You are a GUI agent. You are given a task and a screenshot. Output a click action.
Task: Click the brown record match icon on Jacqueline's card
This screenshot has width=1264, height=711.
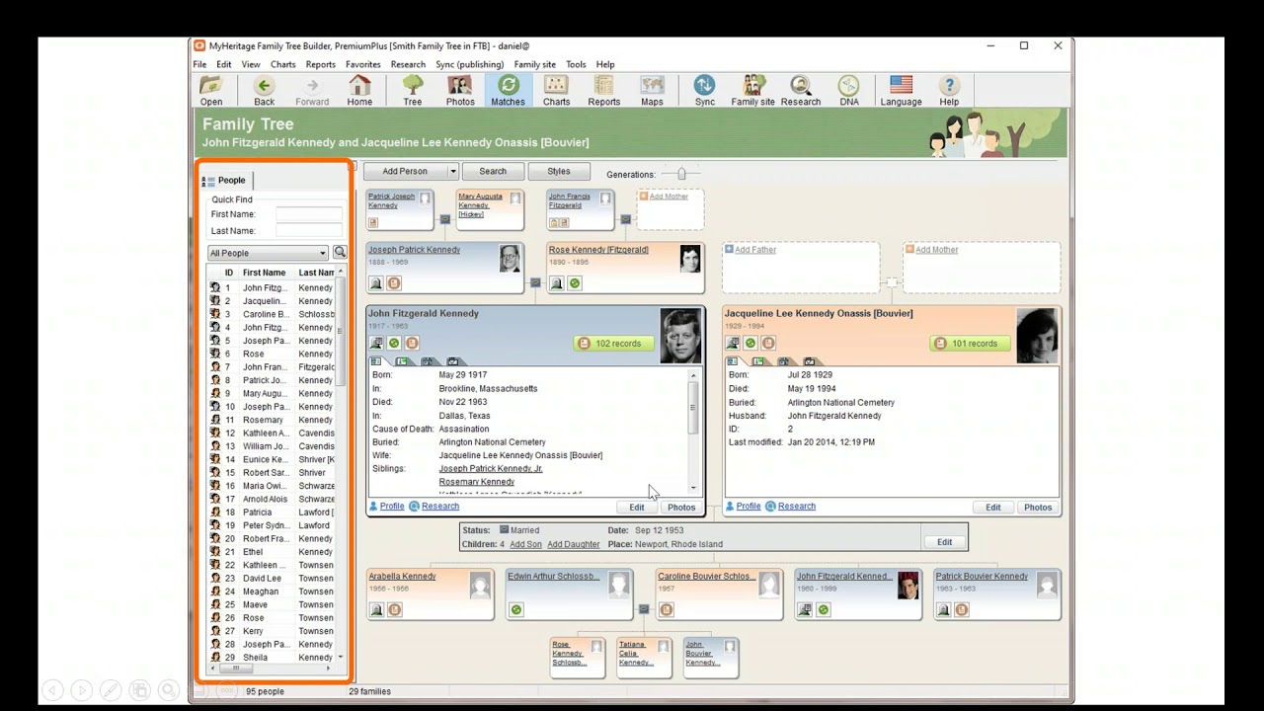(x=768, y=344)
